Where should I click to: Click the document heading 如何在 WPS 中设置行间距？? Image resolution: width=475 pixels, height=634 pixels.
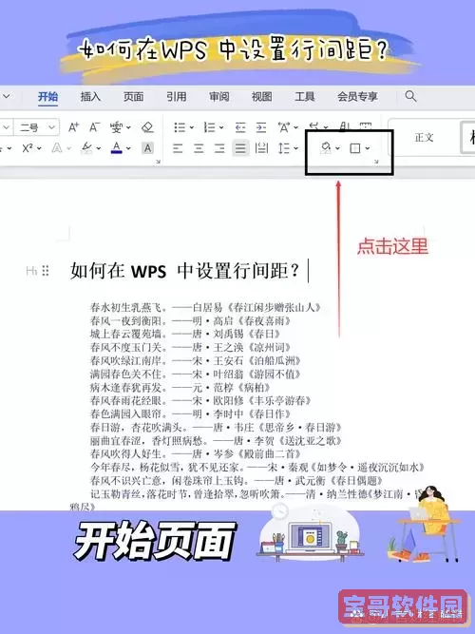[185, 270]
